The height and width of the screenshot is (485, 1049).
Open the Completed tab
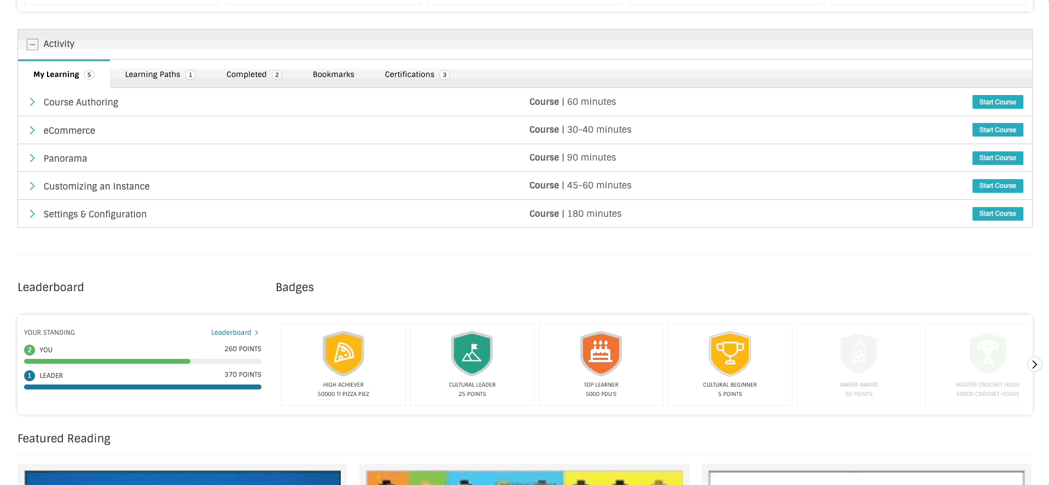point(254,74)
